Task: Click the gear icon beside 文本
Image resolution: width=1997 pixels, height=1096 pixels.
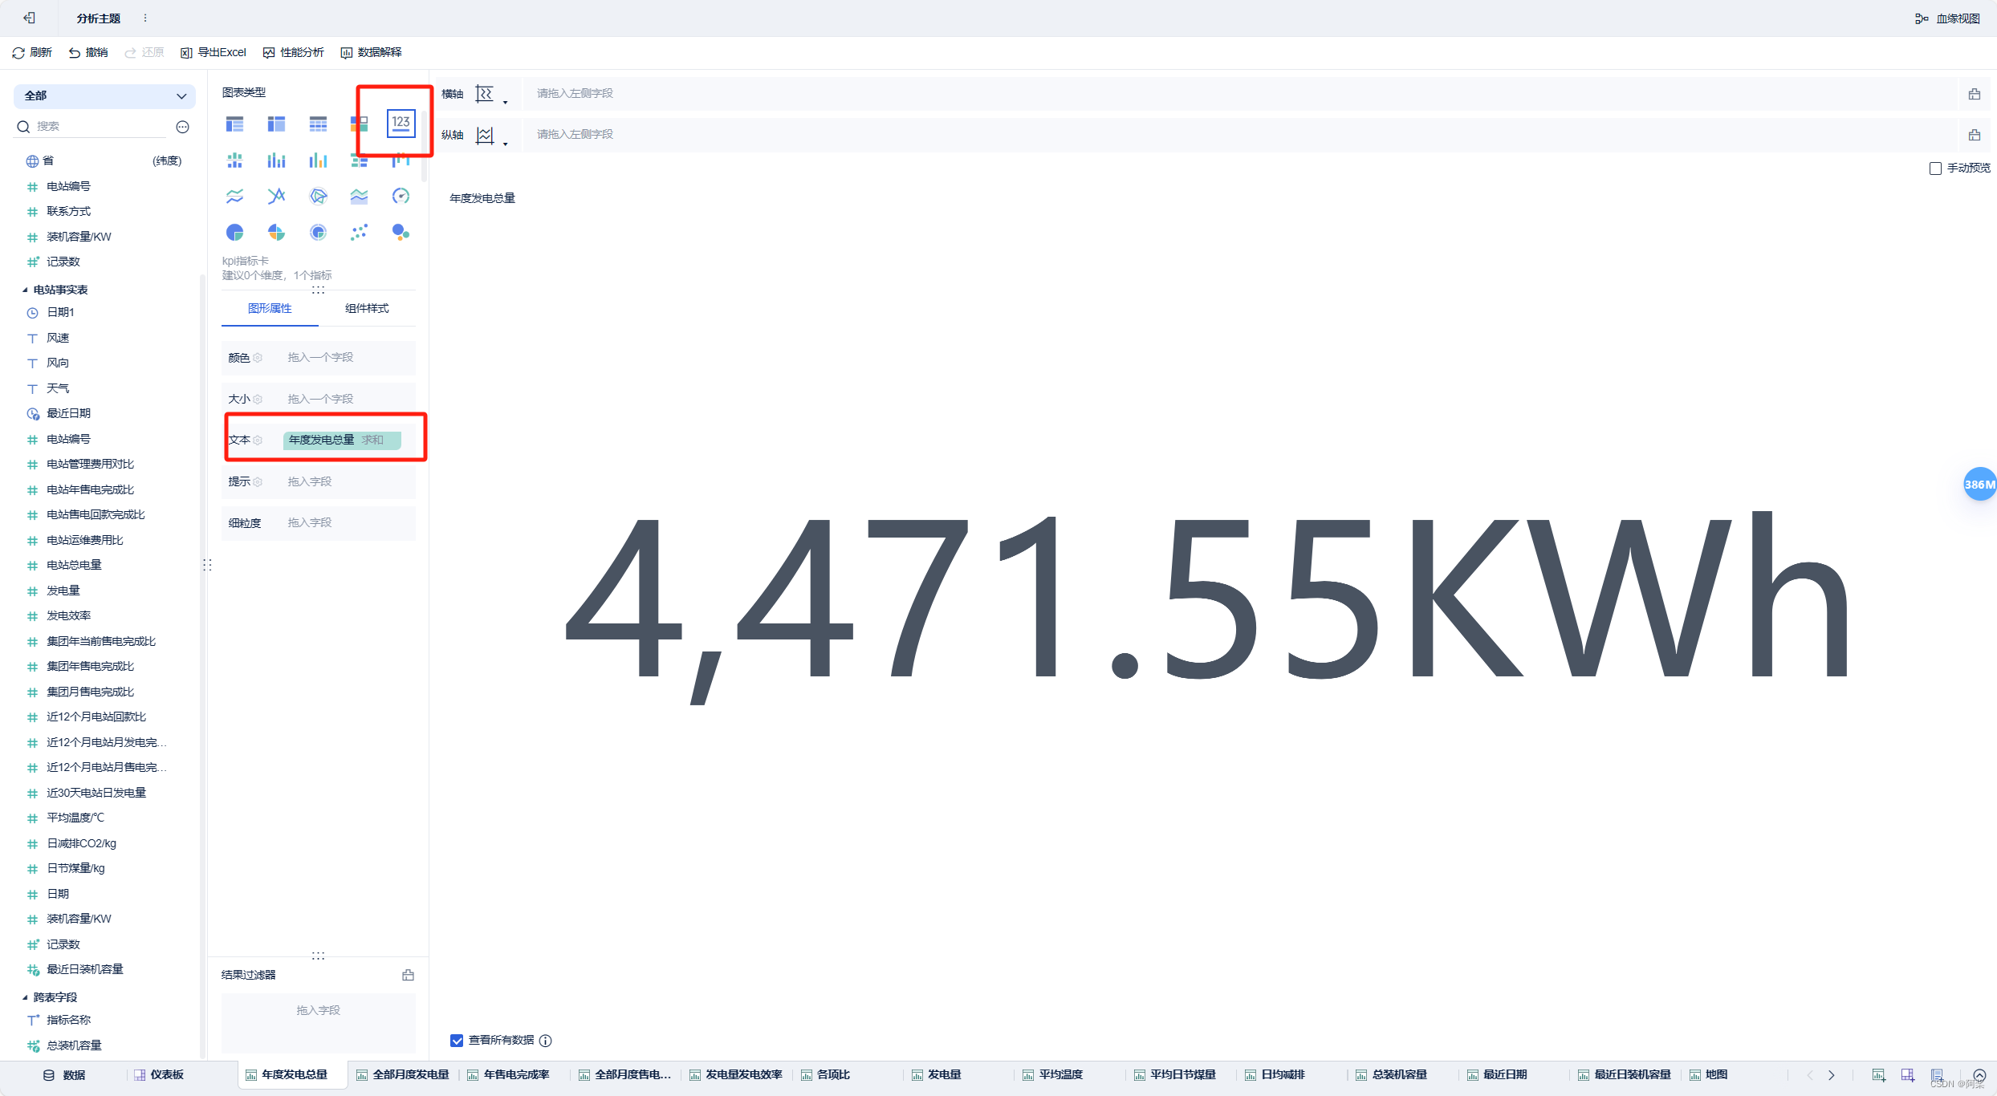Action: tap(258, 440)
